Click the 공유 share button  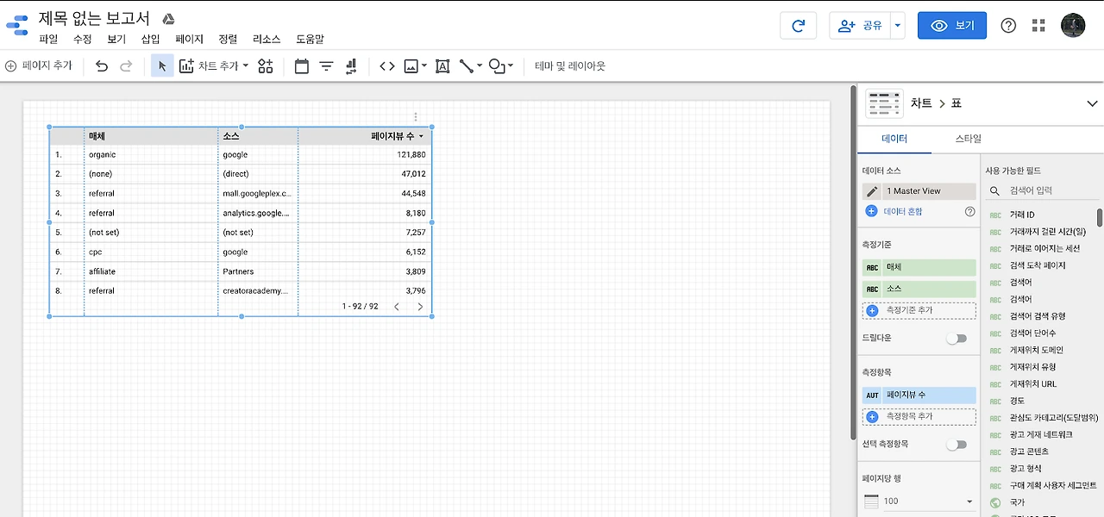[x=860, y=26]
